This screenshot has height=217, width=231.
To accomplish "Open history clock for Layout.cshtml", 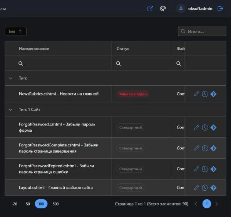I will point(205,188).
